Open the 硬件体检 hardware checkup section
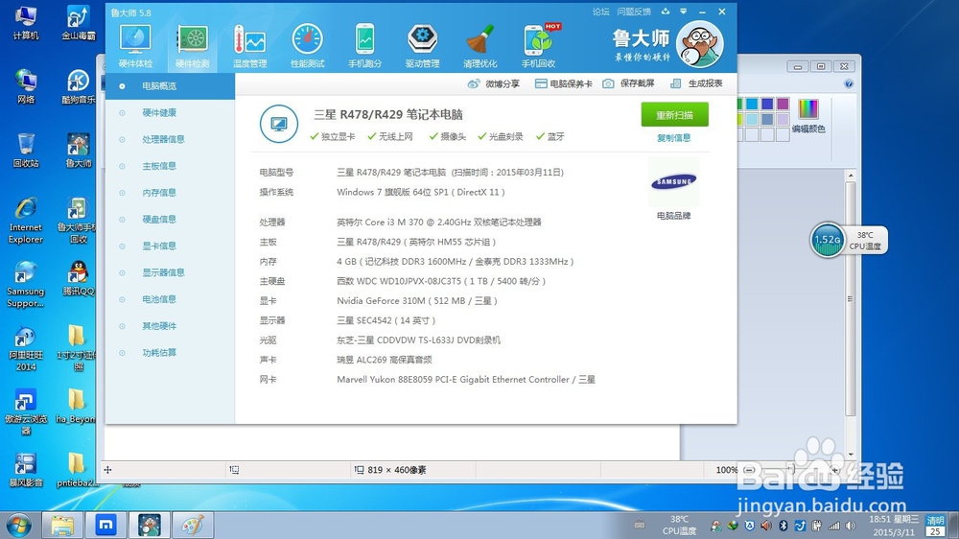The height and width of the screenshot is (539, 959). pos(135,46)
